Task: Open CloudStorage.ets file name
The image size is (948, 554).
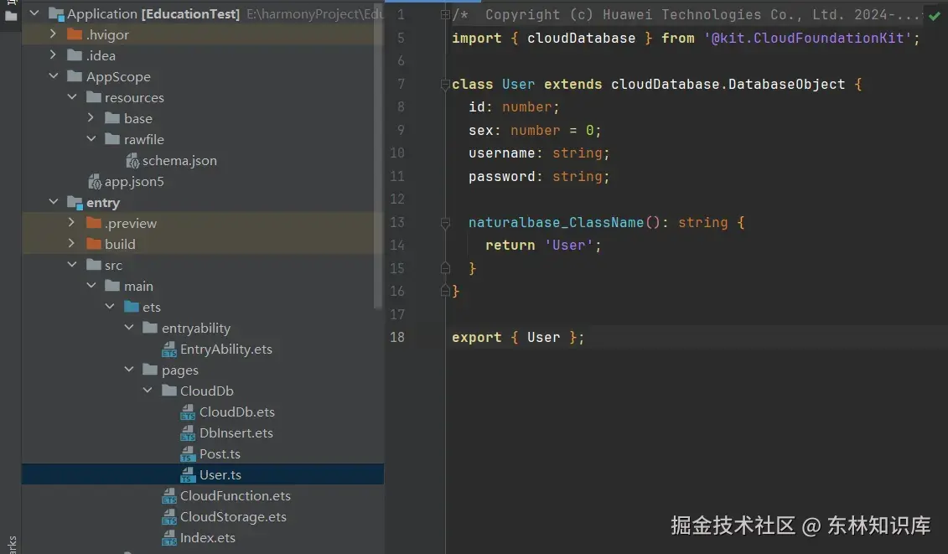Action: point(233,516)
